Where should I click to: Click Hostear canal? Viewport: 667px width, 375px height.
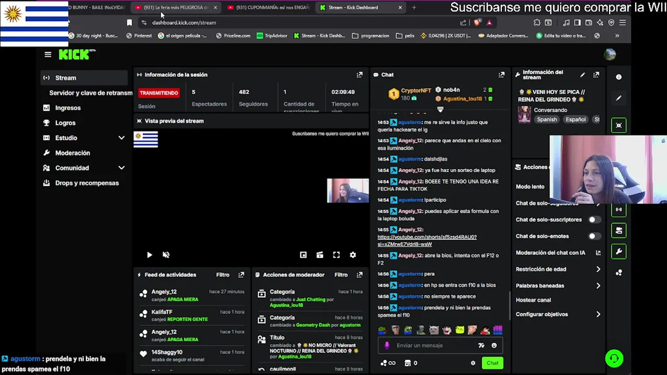pos(533,300)
